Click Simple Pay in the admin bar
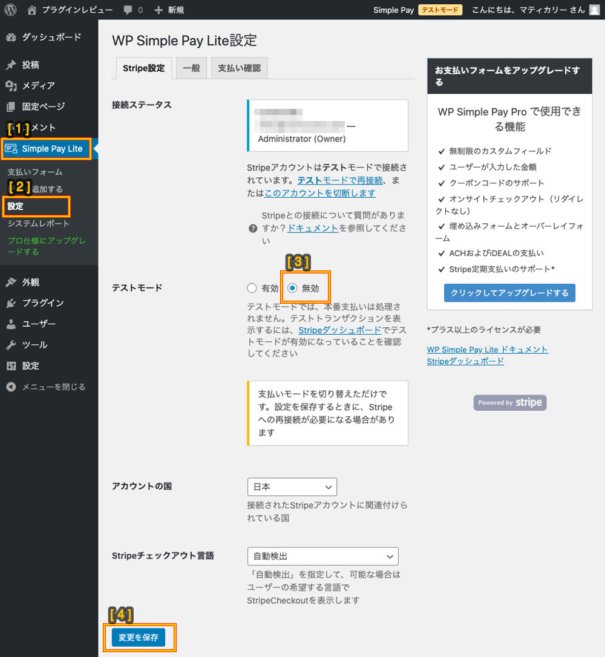 (x=393, y=10)
